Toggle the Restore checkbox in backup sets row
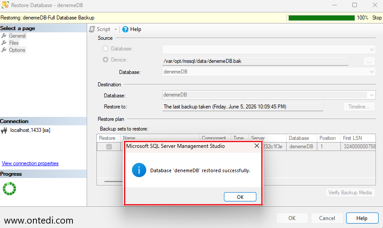Screen dimensions: 383x228 pyautogui.click(x=109, y=147)
